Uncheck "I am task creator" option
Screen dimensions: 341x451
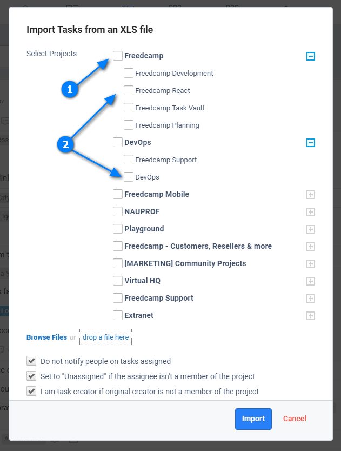(x=31, y=391)
